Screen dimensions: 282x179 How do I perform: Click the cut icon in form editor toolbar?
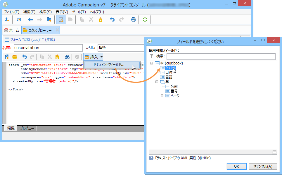tap(50, 57)
